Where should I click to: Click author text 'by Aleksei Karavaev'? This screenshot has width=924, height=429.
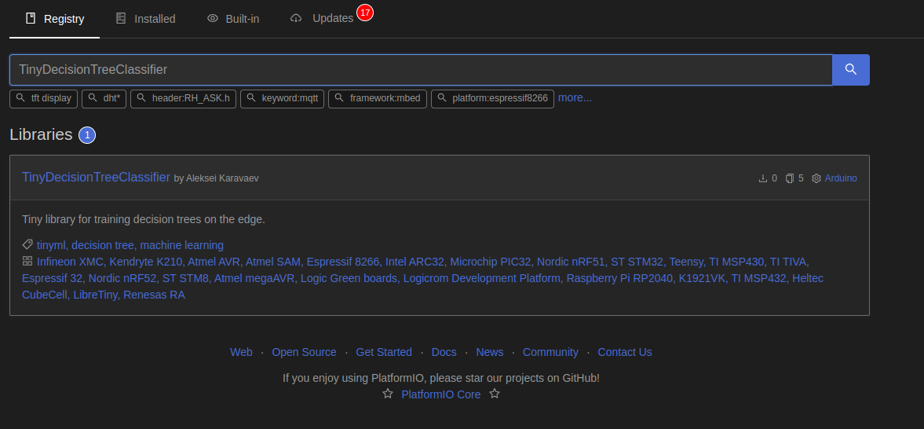click(x=216, y=178)
